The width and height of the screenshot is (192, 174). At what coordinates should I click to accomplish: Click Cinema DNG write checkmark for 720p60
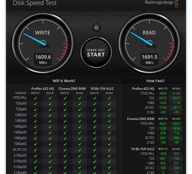[x=65, y=109]
